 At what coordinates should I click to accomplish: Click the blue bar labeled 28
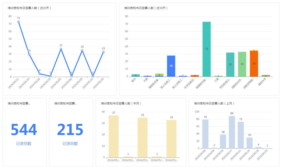pos(171,66)
